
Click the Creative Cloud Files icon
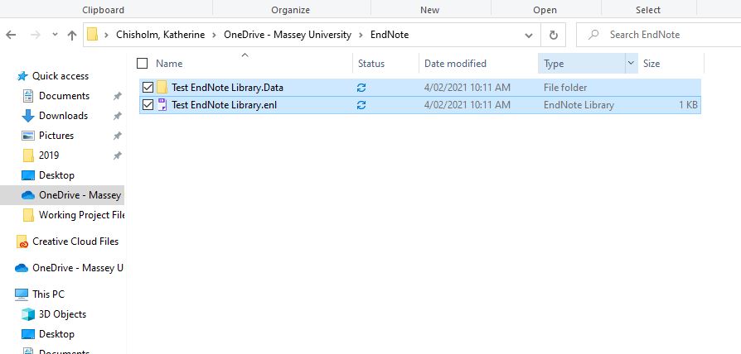pos(22,242)
